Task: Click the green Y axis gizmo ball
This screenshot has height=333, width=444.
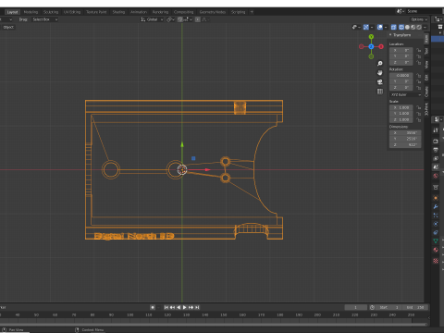Action: point(371,37)
